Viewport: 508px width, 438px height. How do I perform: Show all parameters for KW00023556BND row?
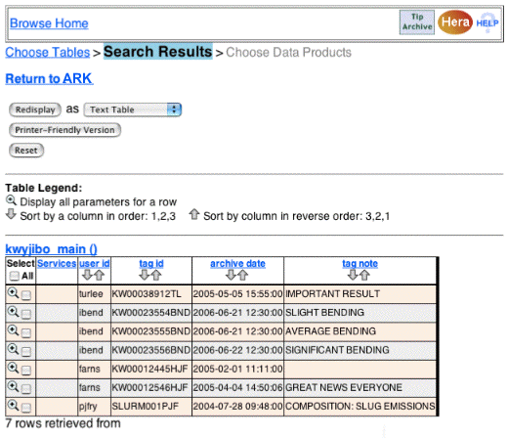pos(13,349)
